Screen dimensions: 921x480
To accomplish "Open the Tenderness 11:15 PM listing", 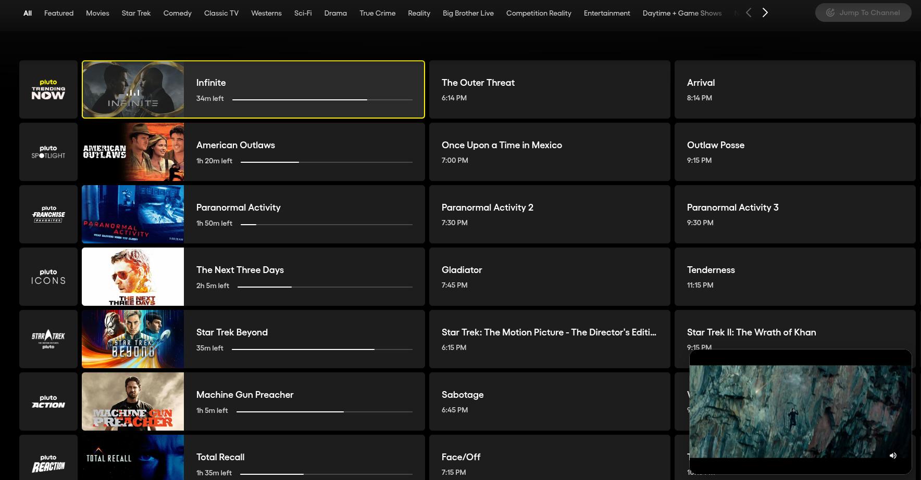I will 795,277.
